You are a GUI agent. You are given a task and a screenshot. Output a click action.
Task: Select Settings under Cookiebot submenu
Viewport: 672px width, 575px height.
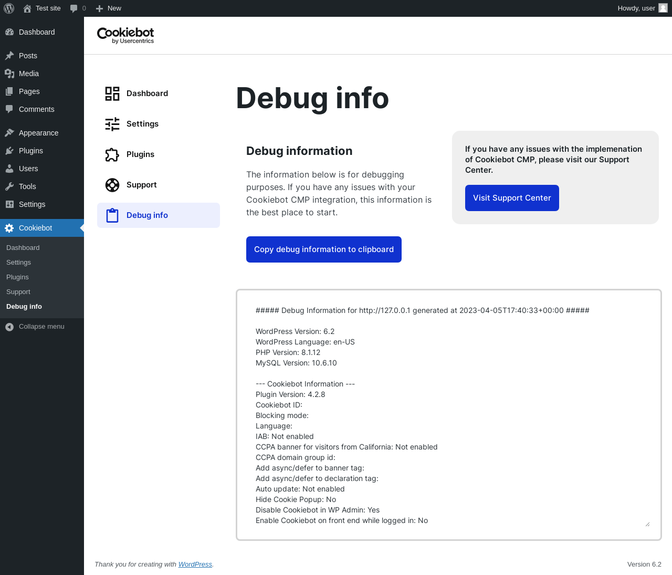click(18, 263)
